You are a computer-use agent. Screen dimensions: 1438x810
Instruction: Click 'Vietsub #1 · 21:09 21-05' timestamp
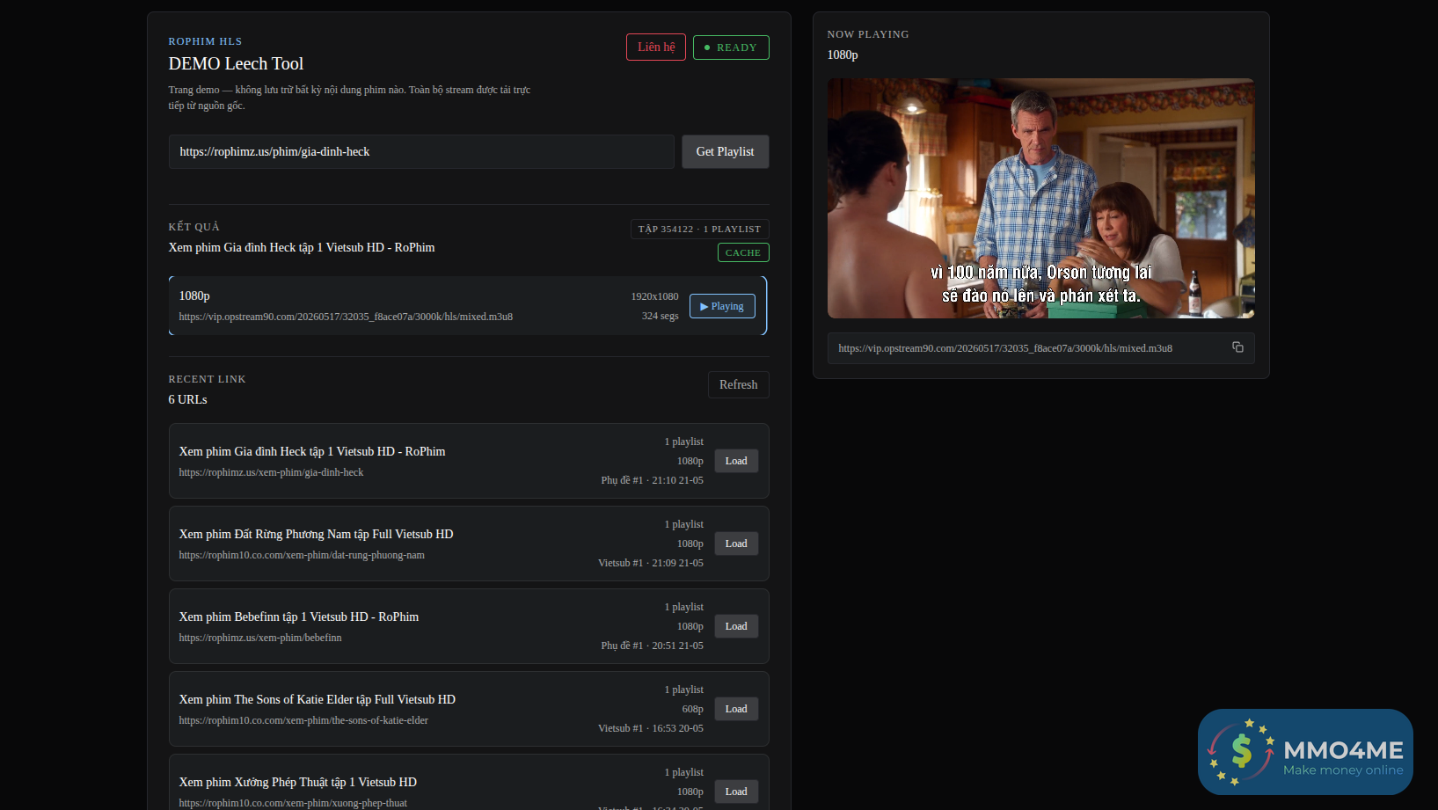tap(651, 563)
